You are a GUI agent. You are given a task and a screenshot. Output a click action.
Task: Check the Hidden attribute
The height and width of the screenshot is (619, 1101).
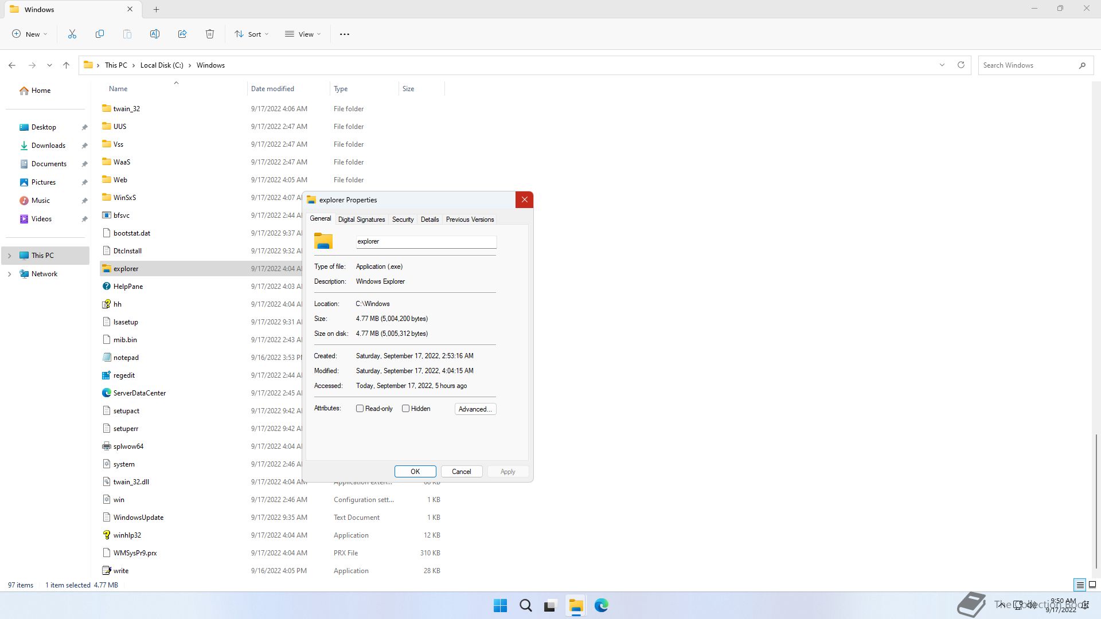pos(405,409)
